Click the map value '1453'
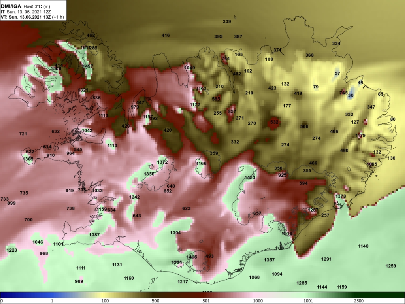The image size is (405, 304). click(250, 178)
